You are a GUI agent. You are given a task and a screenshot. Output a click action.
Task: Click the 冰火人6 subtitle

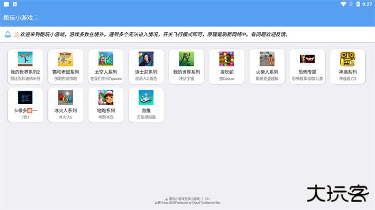pyautogui.click(x=66, y=117)
